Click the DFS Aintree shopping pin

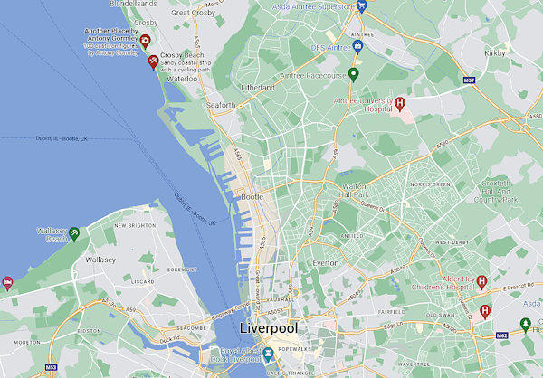[357, 46]
